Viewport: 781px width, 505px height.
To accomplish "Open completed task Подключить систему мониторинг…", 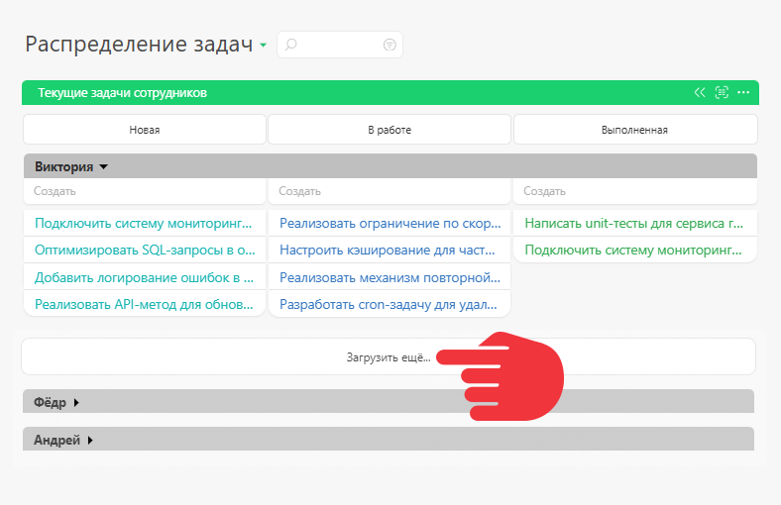I will coord(633,251).
